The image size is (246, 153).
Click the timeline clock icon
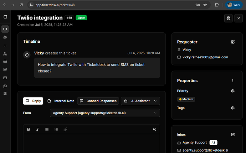(27, 55)
